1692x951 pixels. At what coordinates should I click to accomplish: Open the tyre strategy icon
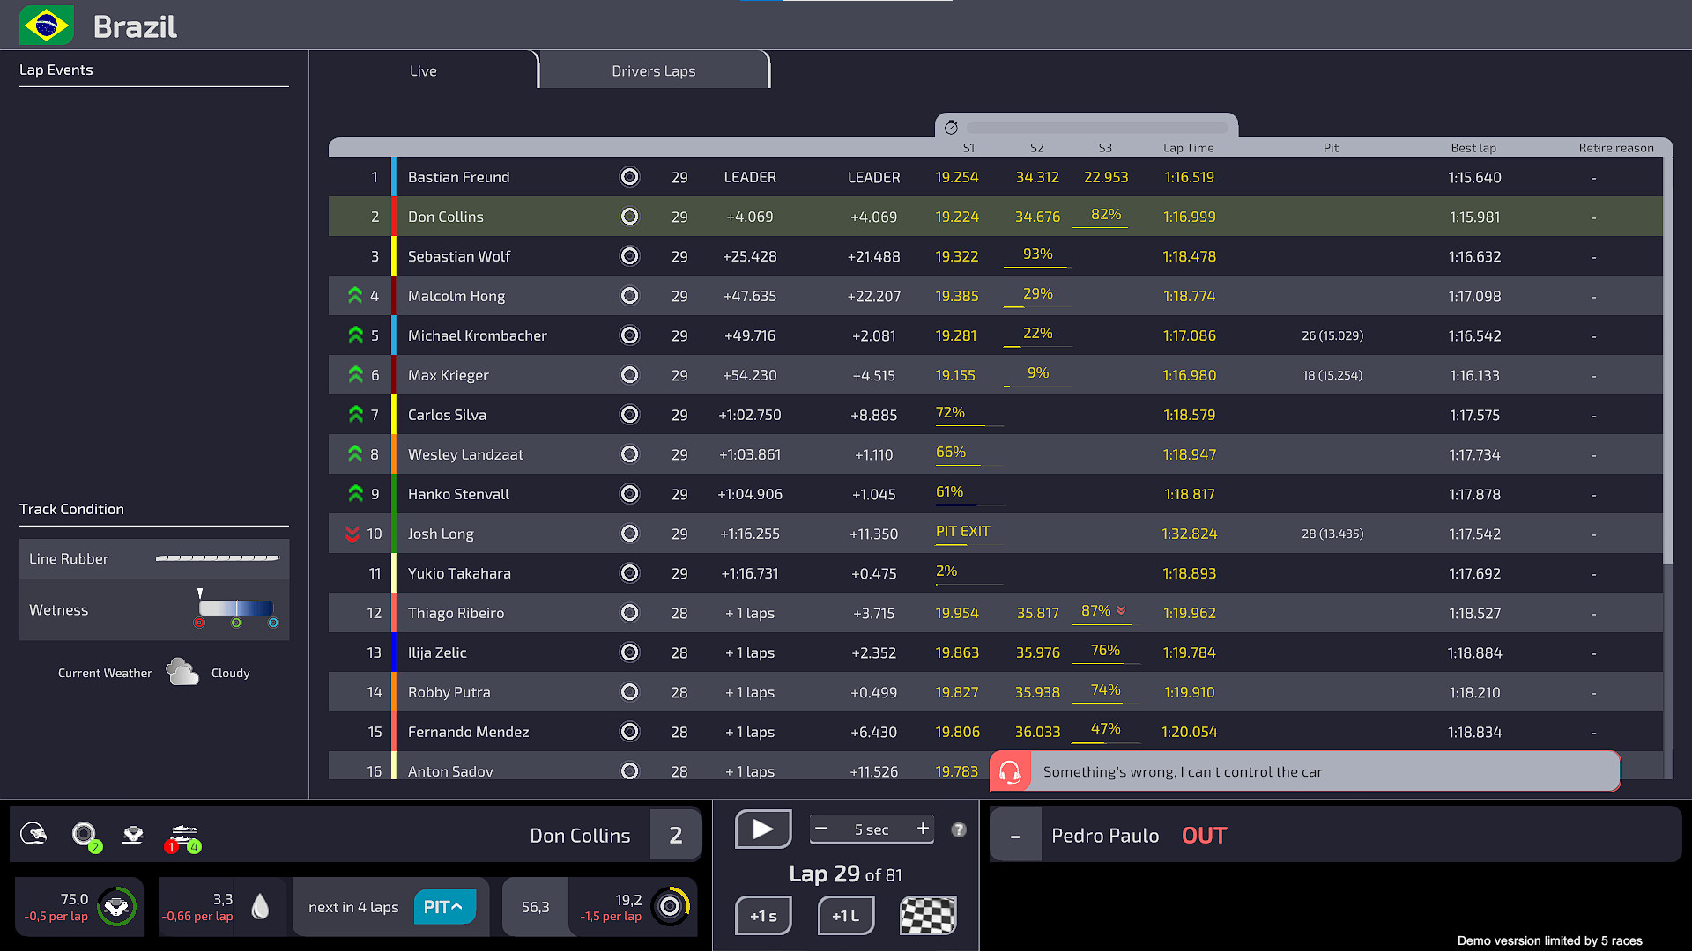(x=85, y=833)
